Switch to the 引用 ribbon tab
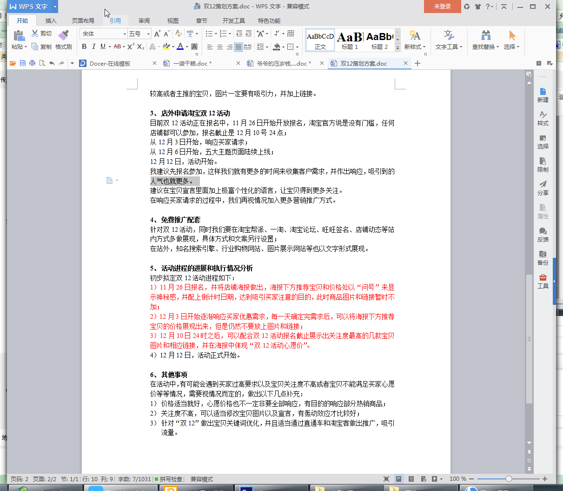Image resolution: width=563 pixels, height=491 pixels. pos(115,20)
